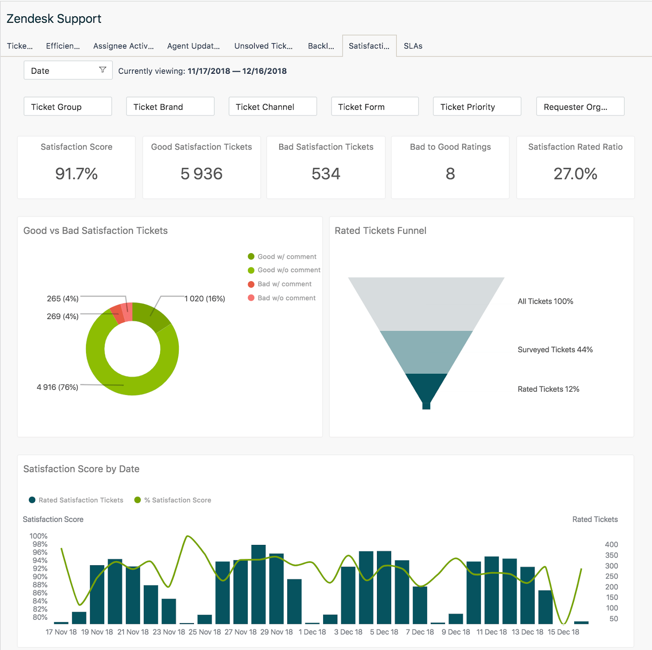Toggle % Satisfaction Score legend dot
652x650 pixels.
coord(138,500)
